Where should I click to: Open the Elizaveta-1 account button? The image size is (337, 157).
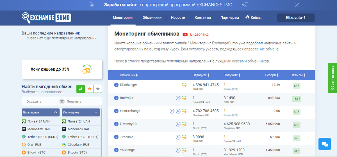(296, 18)
